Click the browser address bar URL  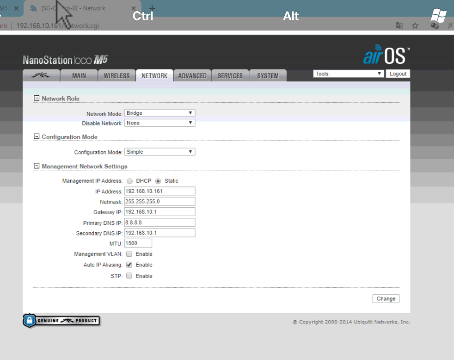coord(58,25)
